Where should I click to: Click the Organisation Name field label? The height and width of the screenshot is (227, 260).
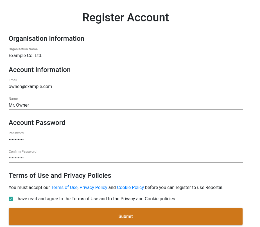23,49
